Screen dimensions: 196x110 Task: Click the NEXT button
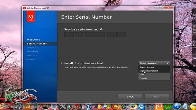click(157, 97)
